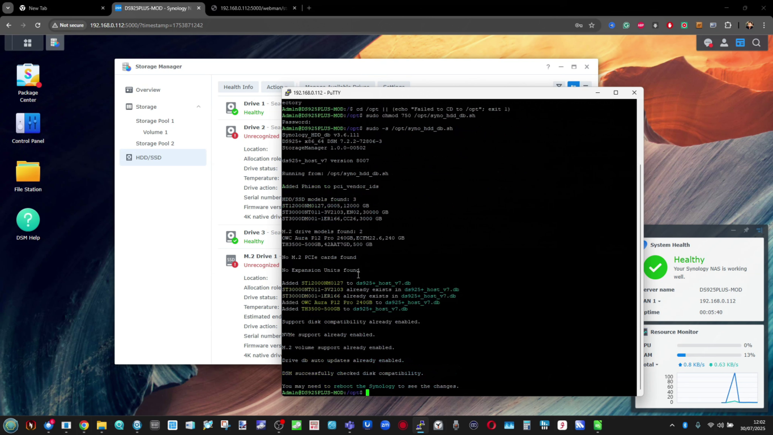Viewport: 773px width, 435px height.
Task: Show hidden system tray icons
Action: pyautogui.click(x=672, y=425)
